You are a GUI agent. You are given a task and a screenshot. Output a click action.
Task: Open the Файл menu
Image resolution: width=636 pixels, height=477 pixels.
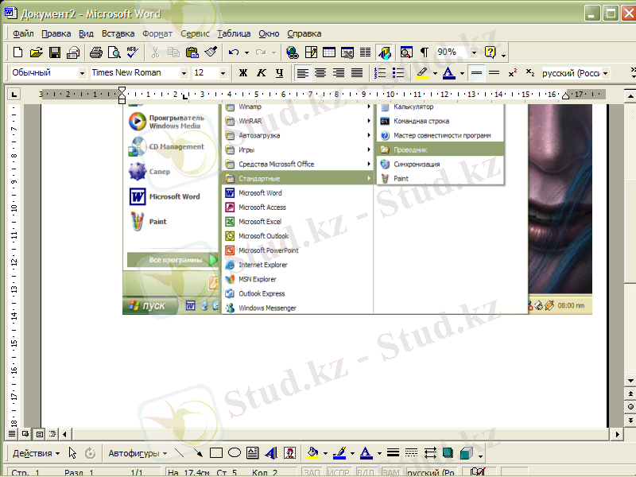coord(23,33)
